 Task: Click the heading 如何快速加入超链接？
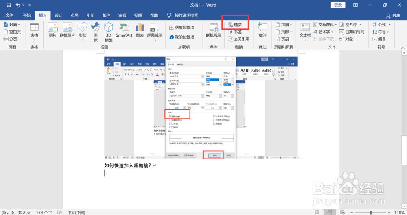click(128, 165)
